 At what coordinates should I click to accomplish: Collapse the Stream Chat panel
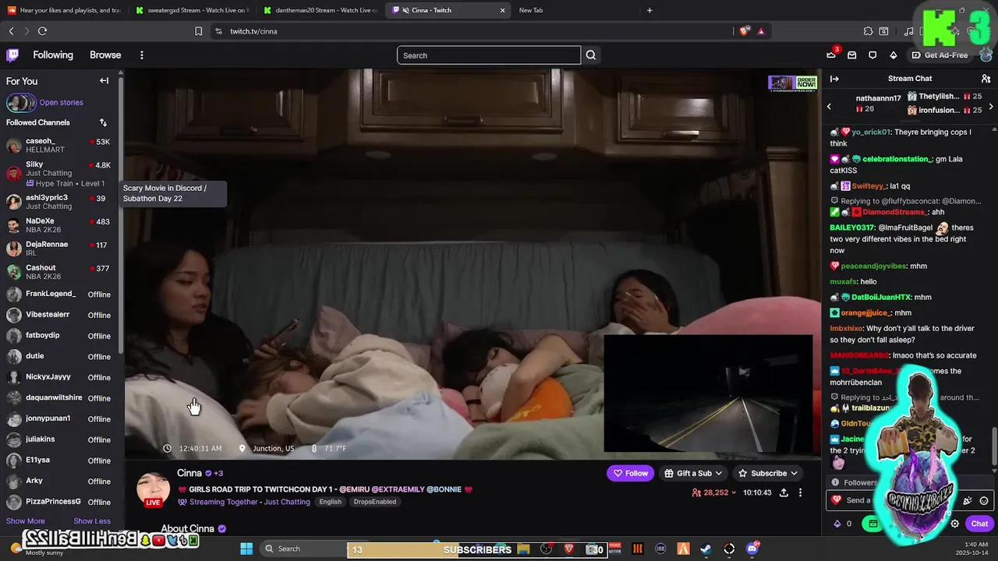click(834, 79)
